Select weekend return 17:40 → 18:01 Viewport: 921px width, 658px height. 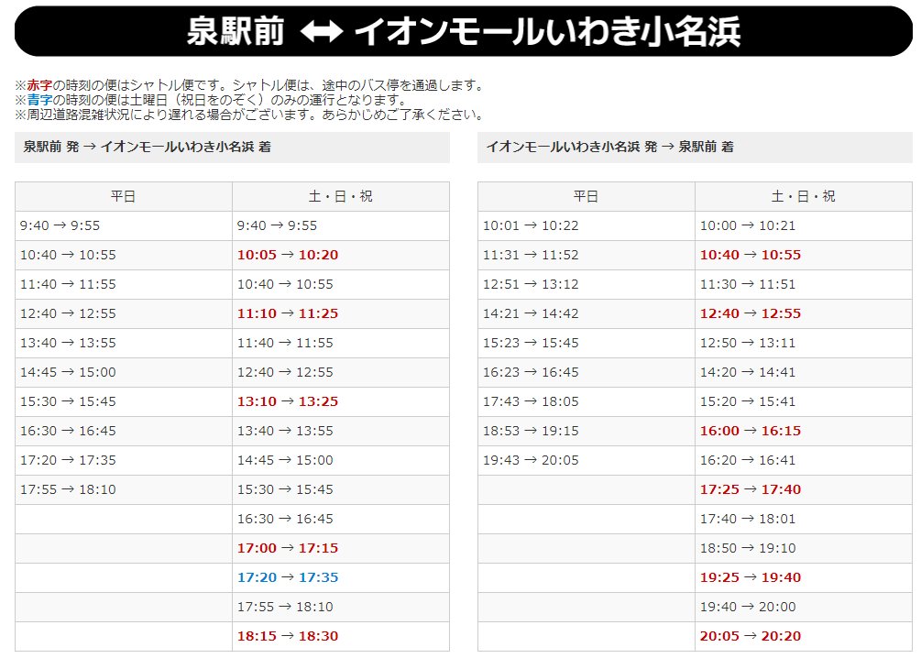click(748, 520)
